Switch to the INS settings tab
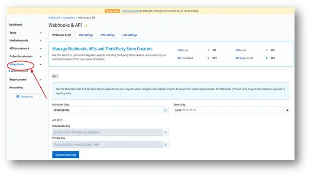The width and height of the screenshot is (311, 176). (x=86, y=35)
